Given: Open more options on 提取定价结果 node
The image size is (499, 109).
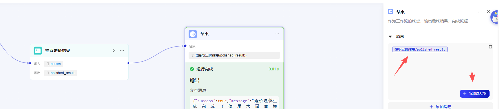Looking at the screenshot, I should coord(122,51).
